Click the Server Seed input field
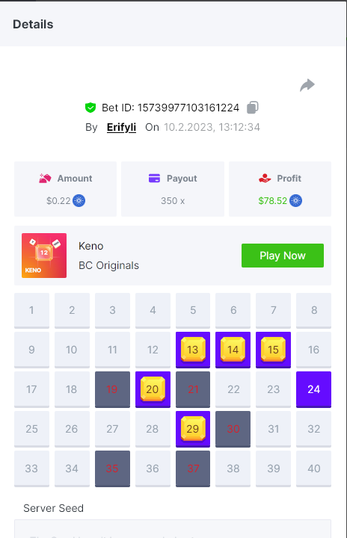This screenshot has width=347, height=538. pos(173,529)
